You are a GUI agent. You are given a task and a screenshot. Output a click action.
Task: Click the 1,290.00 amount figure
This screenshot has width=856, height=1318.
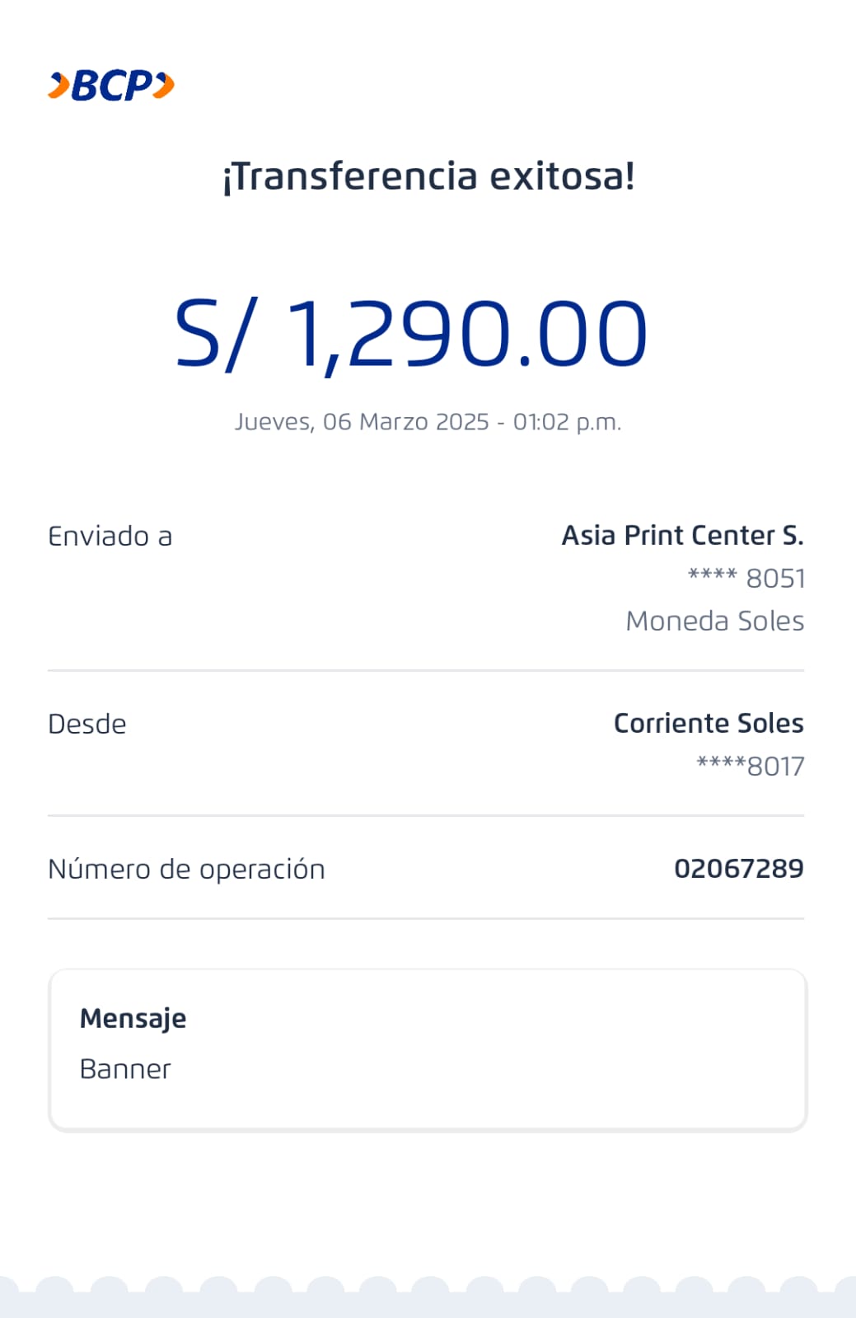[466, 333]
